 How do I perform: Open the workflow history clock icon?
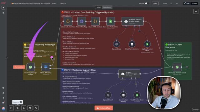[x=171, y=3]
